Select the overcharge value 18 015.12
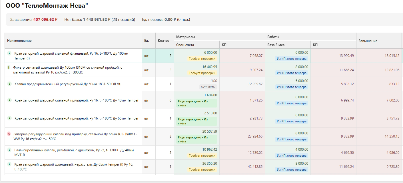 [x=392, y=56]
